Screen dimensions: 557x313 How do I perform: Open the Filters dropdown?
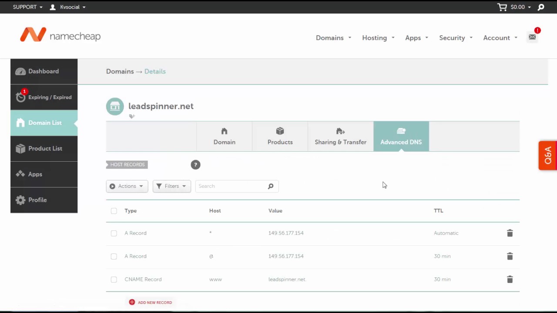171,186
